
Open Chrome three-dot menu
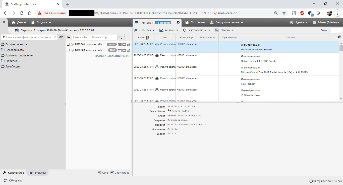[338, 13]
